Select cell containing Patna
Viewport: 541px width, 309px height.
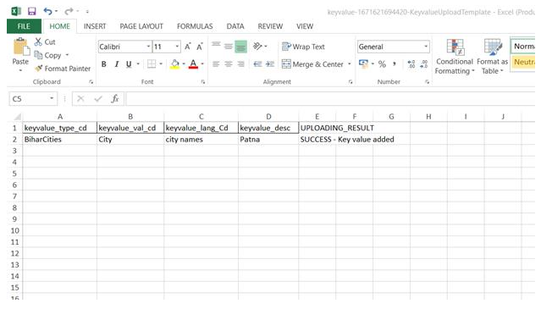[268, 140]
